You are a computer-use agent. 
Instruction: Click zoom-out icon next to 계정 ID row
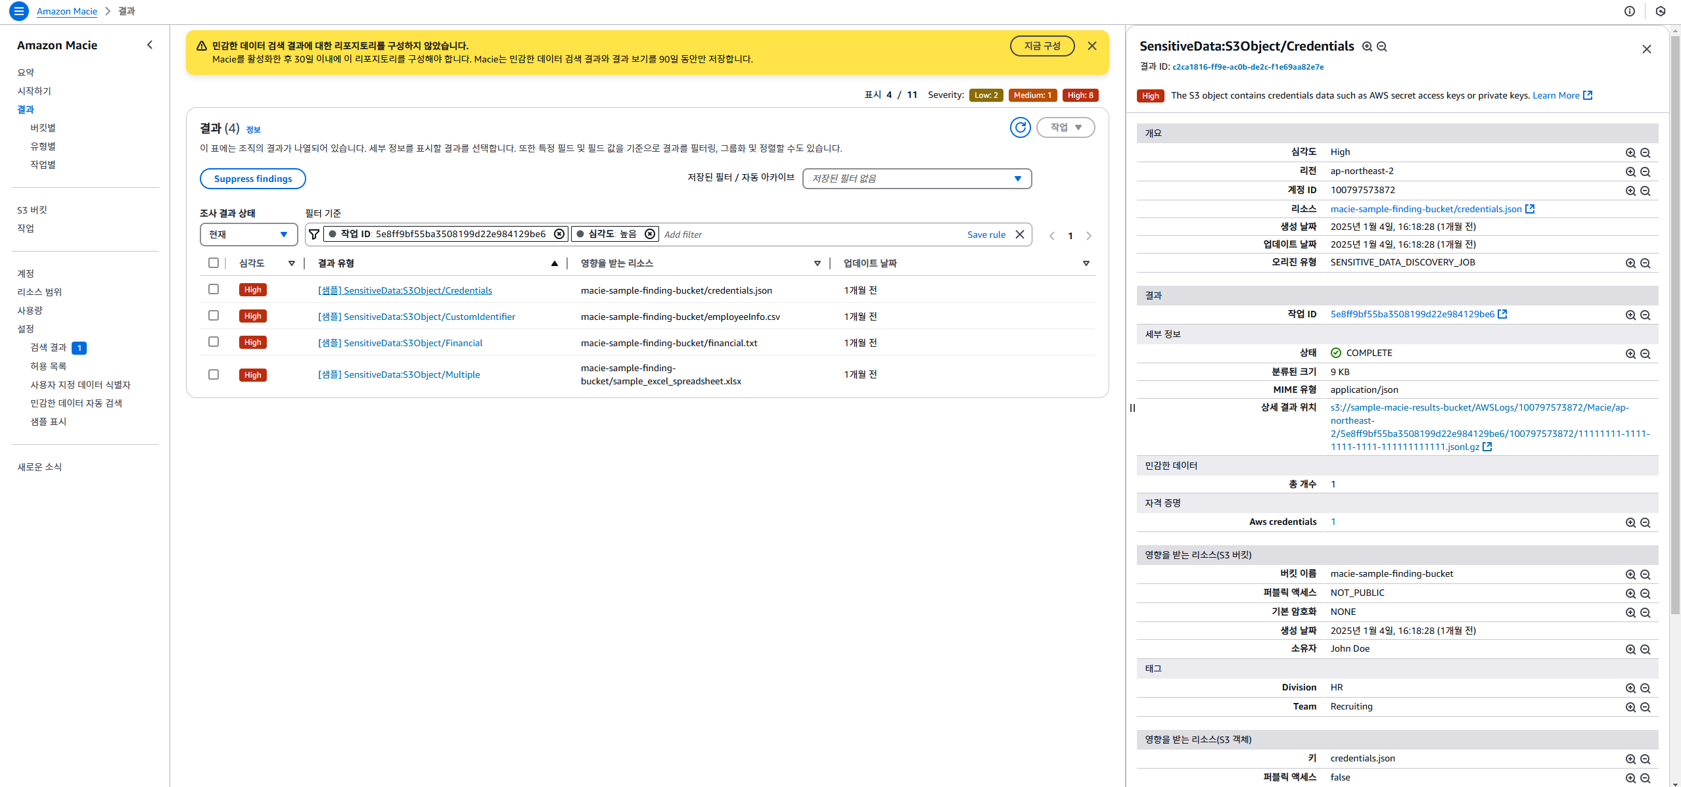tap(1646, 191)
